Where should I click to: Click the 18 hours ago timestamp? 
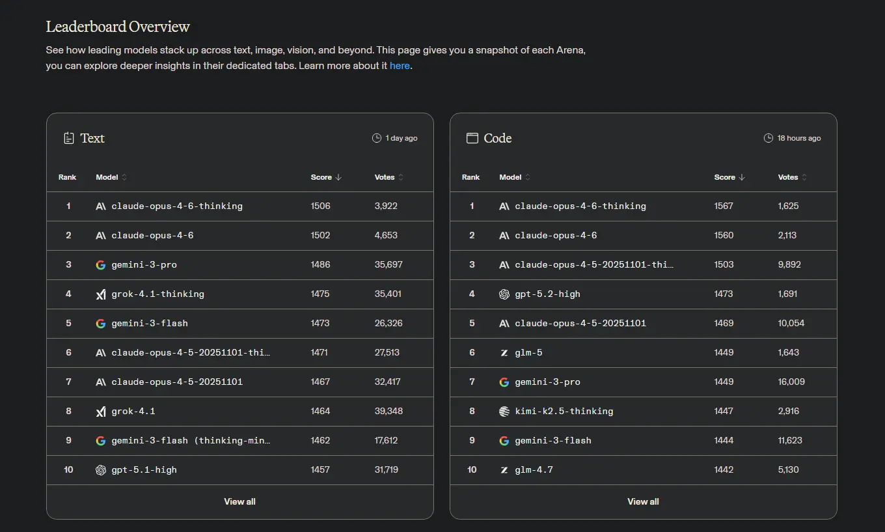(799, 138)
